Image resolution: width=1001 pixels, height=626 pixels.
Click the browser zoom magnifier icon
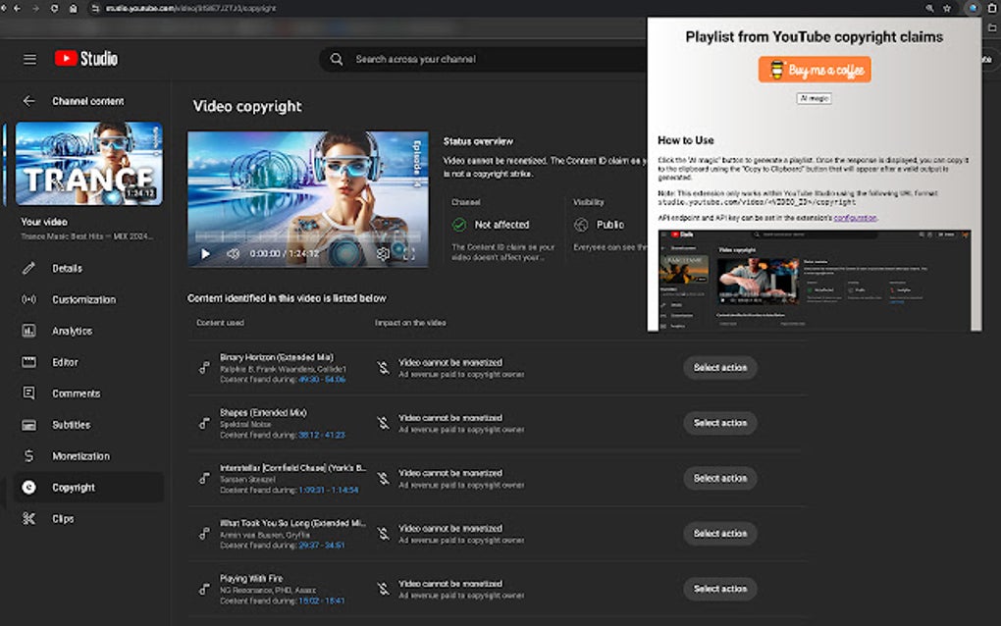pos(929,8)
